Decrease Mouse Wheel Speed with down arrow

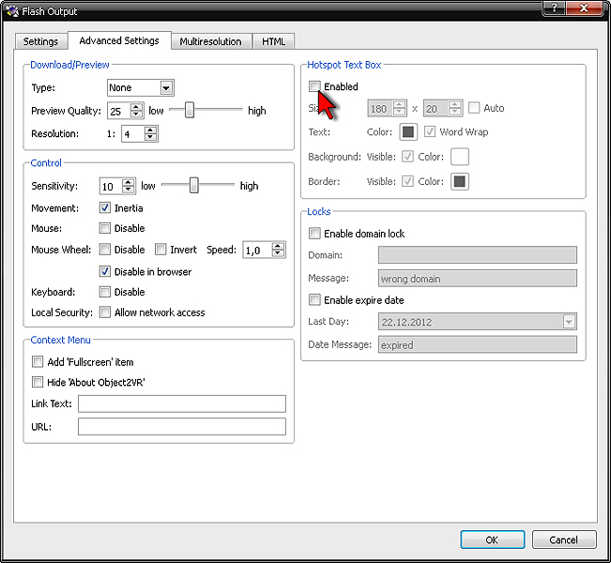tap(278, 253)
